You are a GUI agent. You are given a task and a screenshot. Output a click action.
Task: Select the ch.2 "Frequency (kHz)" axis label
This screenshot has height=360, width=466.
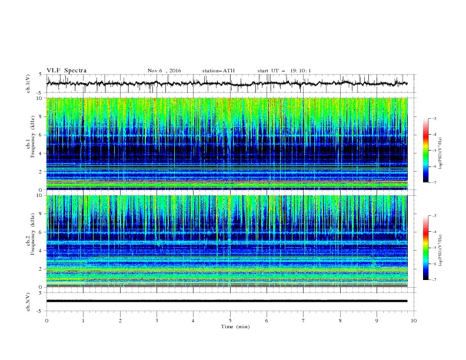click(33, 234)
